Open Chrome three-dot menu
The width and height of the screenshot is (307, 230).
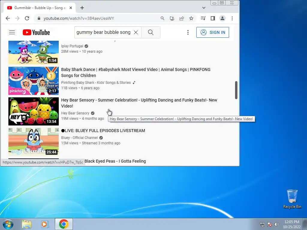(x=232, y=18)
